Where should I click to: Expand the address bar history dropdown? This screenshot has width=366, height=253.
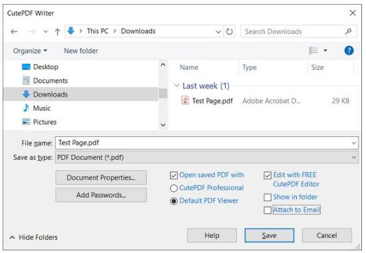click(218, 31)
